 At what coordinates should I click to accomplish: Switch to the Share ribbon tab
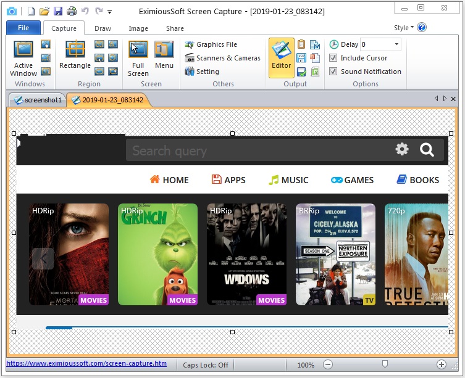[x=175, y=28]
